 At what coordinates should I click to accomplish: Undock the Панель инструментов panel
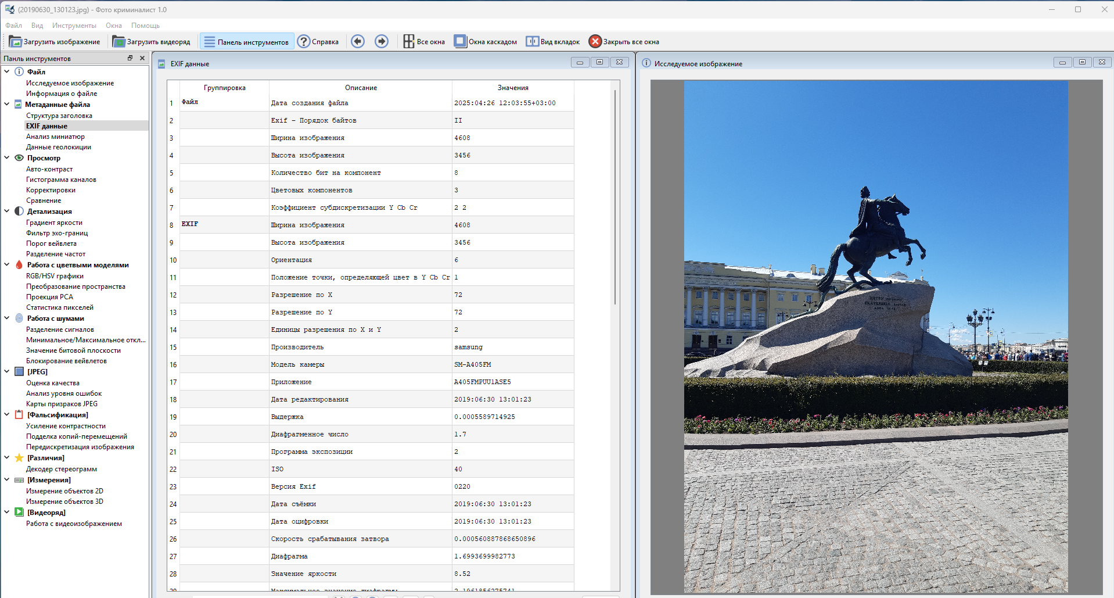click(130, 58)
